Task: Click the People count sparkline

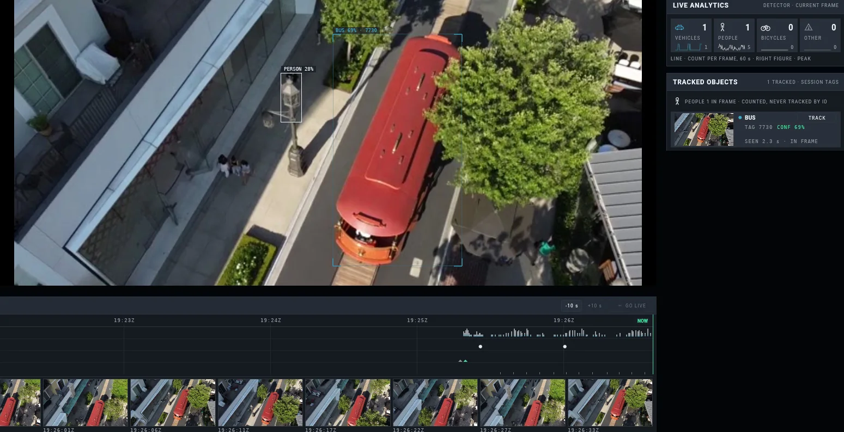Action: 731,47
